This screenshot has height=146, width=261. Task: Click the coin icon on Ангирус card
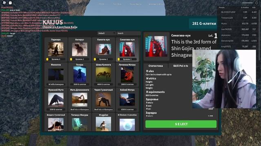click(71, 59)
